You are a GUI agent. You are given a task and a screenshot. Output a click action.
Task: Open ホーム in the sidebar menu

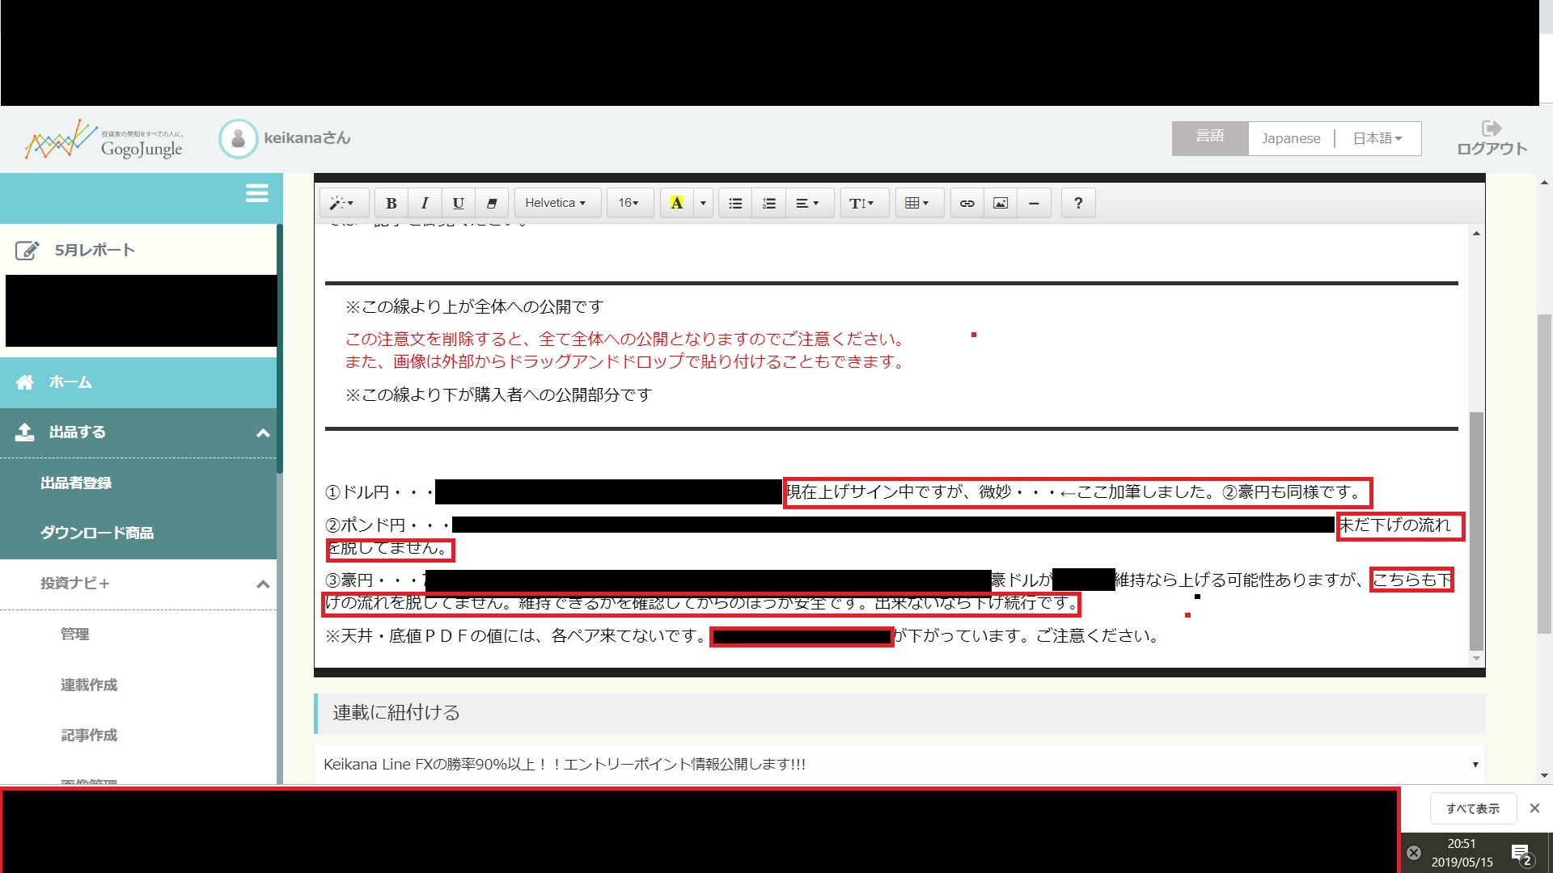click(x=70, y=382)
